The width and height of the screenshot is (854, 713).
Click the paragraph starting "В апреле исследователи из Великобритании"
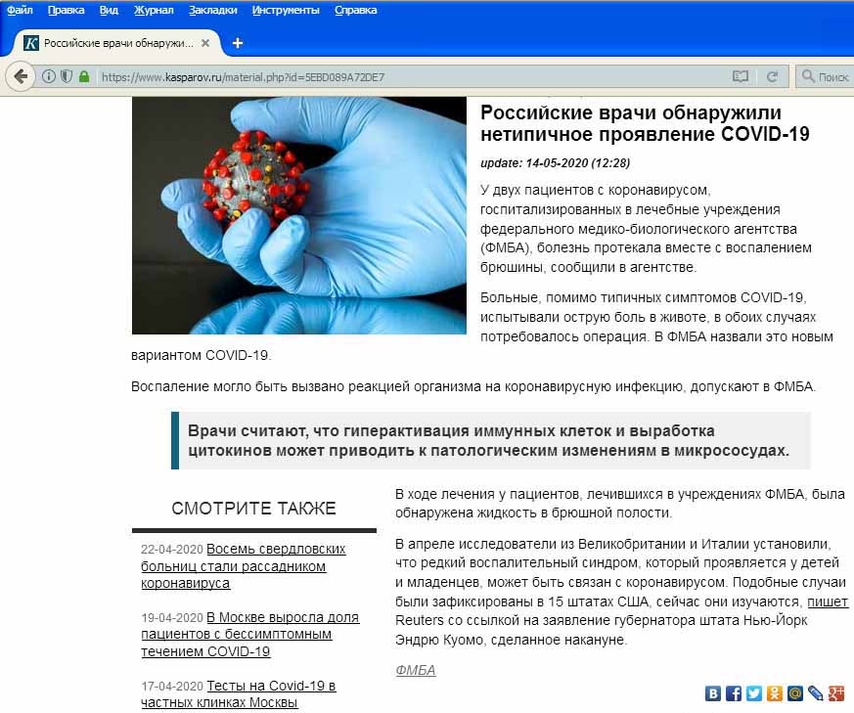621,592
